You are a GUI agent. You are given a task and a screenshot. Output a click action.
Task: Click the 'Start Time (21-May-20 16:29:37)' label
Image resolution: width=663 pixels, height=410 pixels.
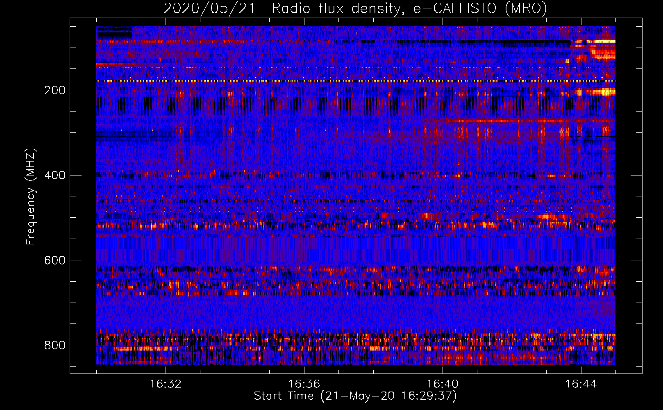355,396
